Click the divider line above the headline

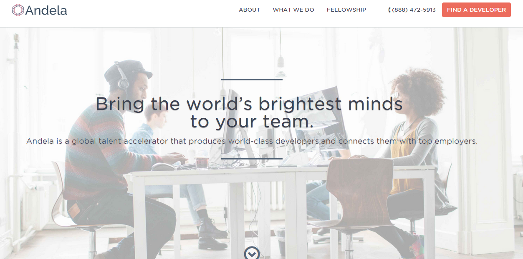252,80
